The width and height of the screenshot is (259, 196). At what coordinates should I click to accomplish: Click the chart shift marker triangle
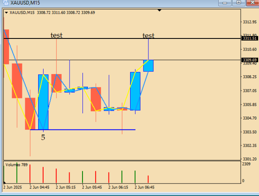coord(160,10)
